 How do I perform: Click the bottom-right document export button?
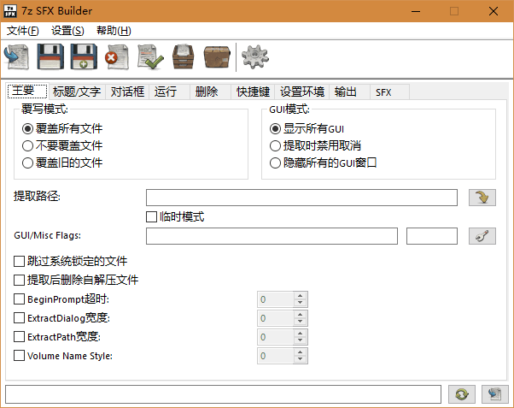pos(494,394)
